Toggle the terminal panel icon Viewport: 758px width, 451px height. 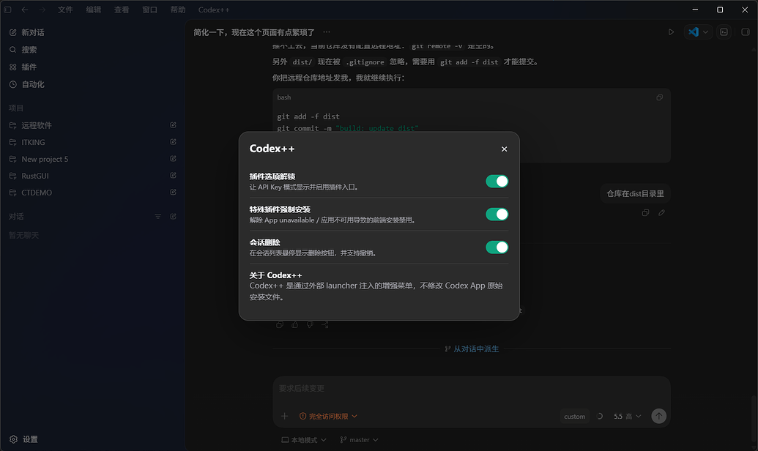[724, 32]
